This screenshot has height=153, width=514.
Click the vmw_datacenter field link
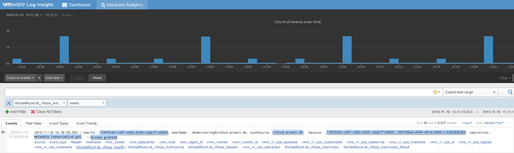142,142
